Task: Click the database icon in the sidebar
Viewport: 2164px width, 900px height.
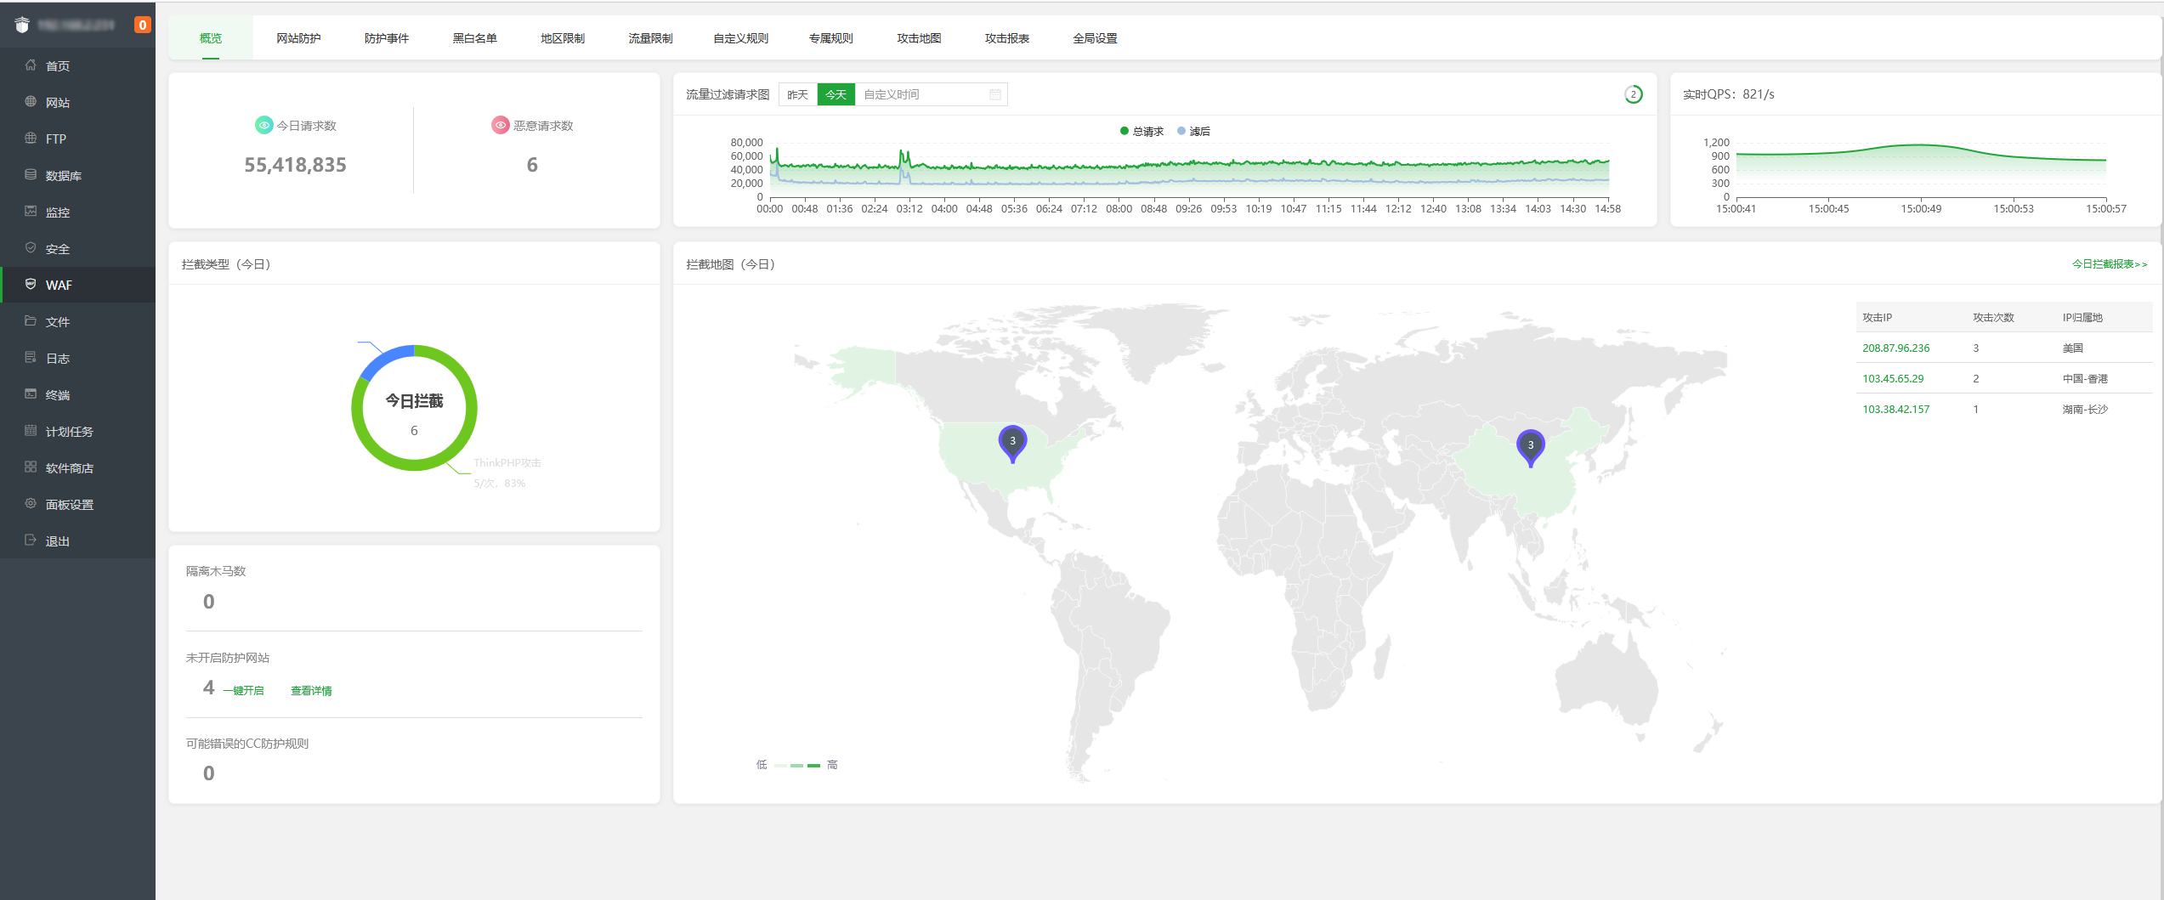Action: point(31,175)
